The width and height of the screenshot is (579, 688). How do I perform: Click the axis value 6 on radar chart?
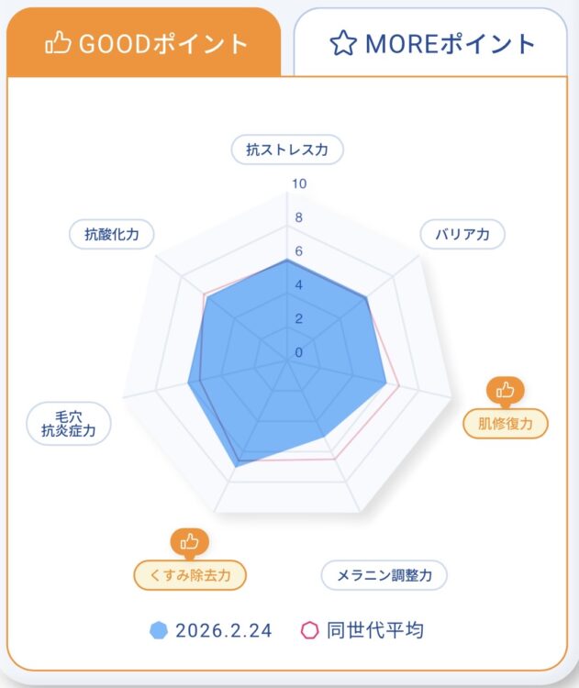(x=299, y=251)
